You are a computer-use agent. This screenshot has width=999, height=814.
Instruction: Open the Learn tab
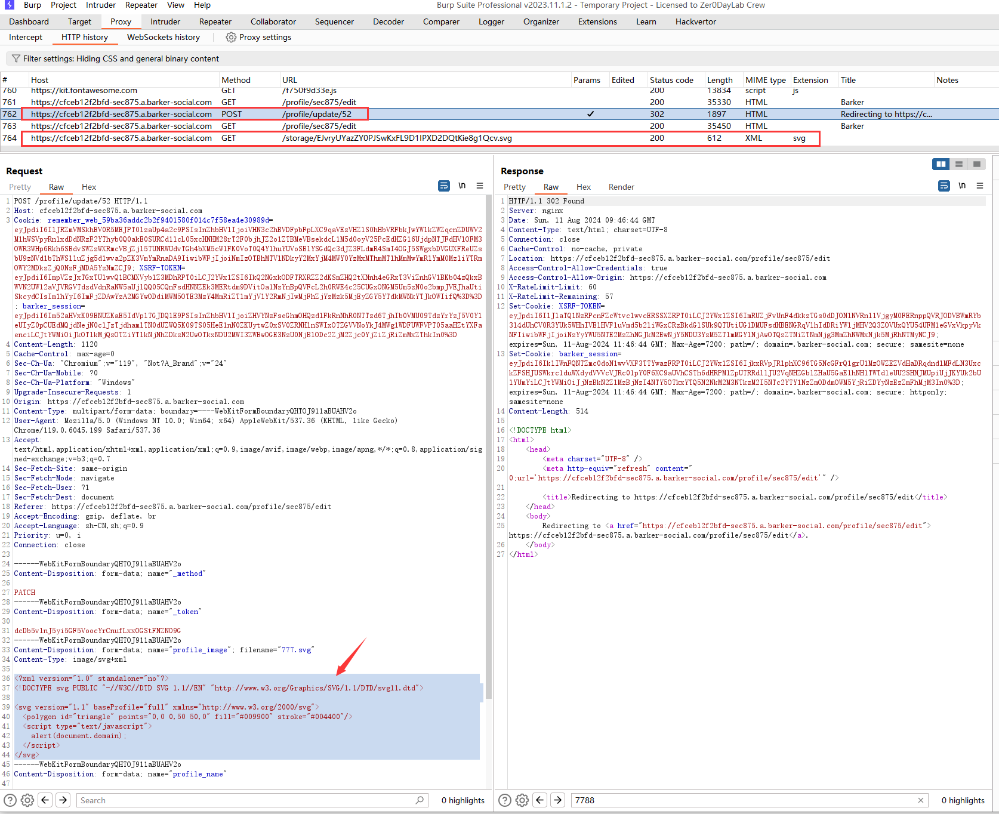click(x=646, y=21)
